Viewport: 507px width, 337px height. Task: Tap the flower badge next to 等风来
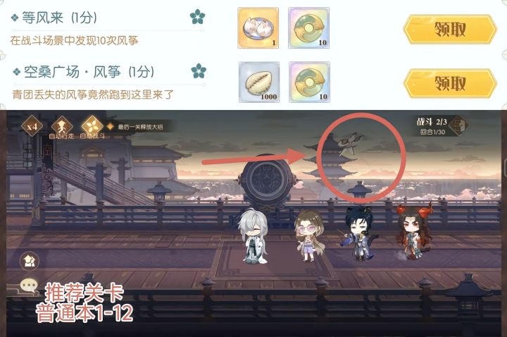pyautogui.click(x=197, y=17)
